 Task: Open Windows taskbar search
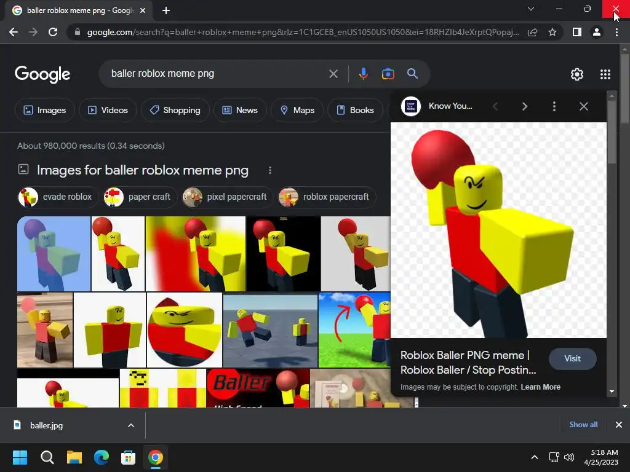click(x=47, y=457)
